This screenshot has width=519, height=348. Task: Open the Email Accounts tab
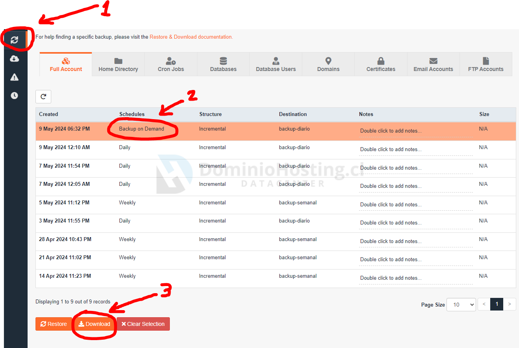(x=433, y=64)
